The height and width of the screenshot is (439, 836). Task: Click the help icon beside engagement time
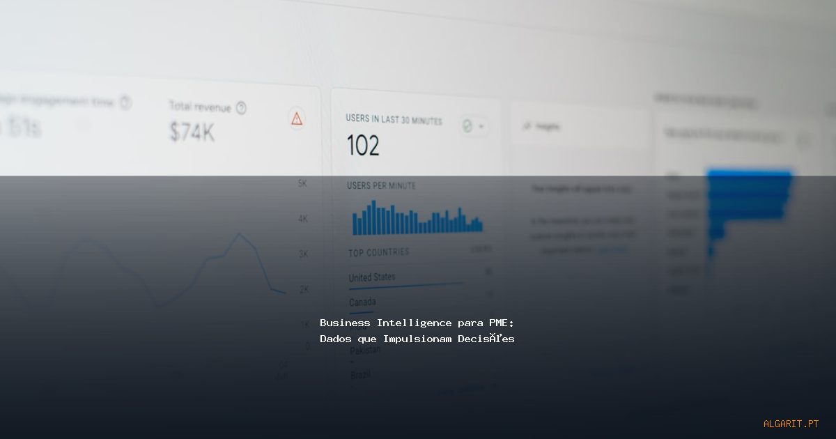[125, 102]
